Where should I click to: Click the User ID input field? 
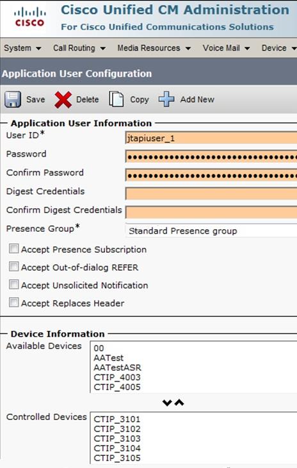tap(211, 138)
